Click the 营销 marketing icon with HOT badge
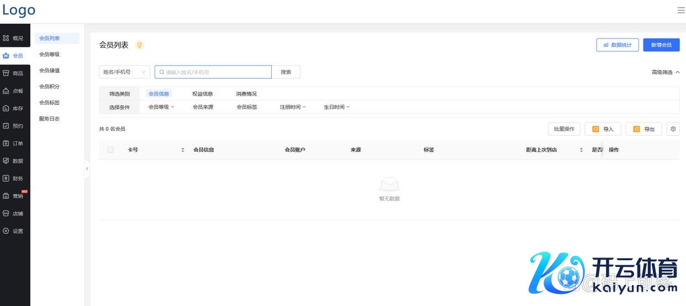This screenshot has width=686, height=306. 6,196
